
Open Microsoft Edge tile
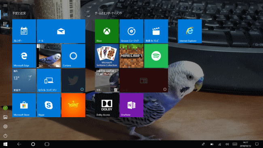(24, 56)
